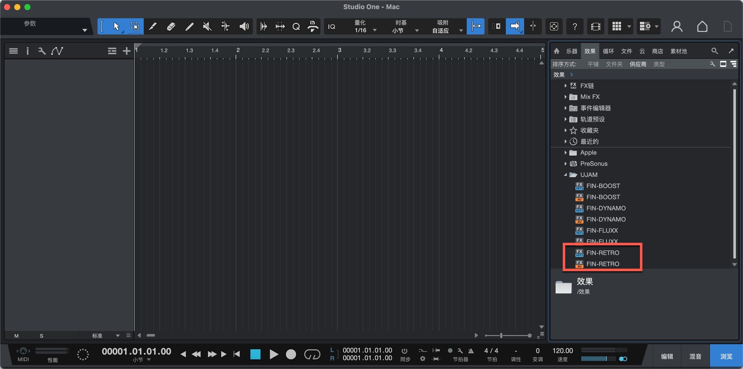The image size is (743, 369).
Task: Open the video player filmstrip icon
Action: click(x=596, y=26)
